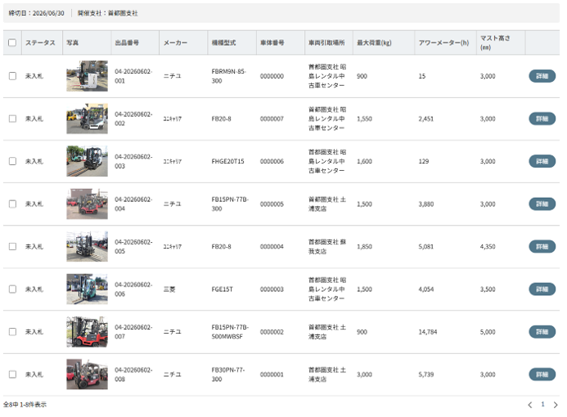Click the 開催支社 branch label

pos(107,13)
